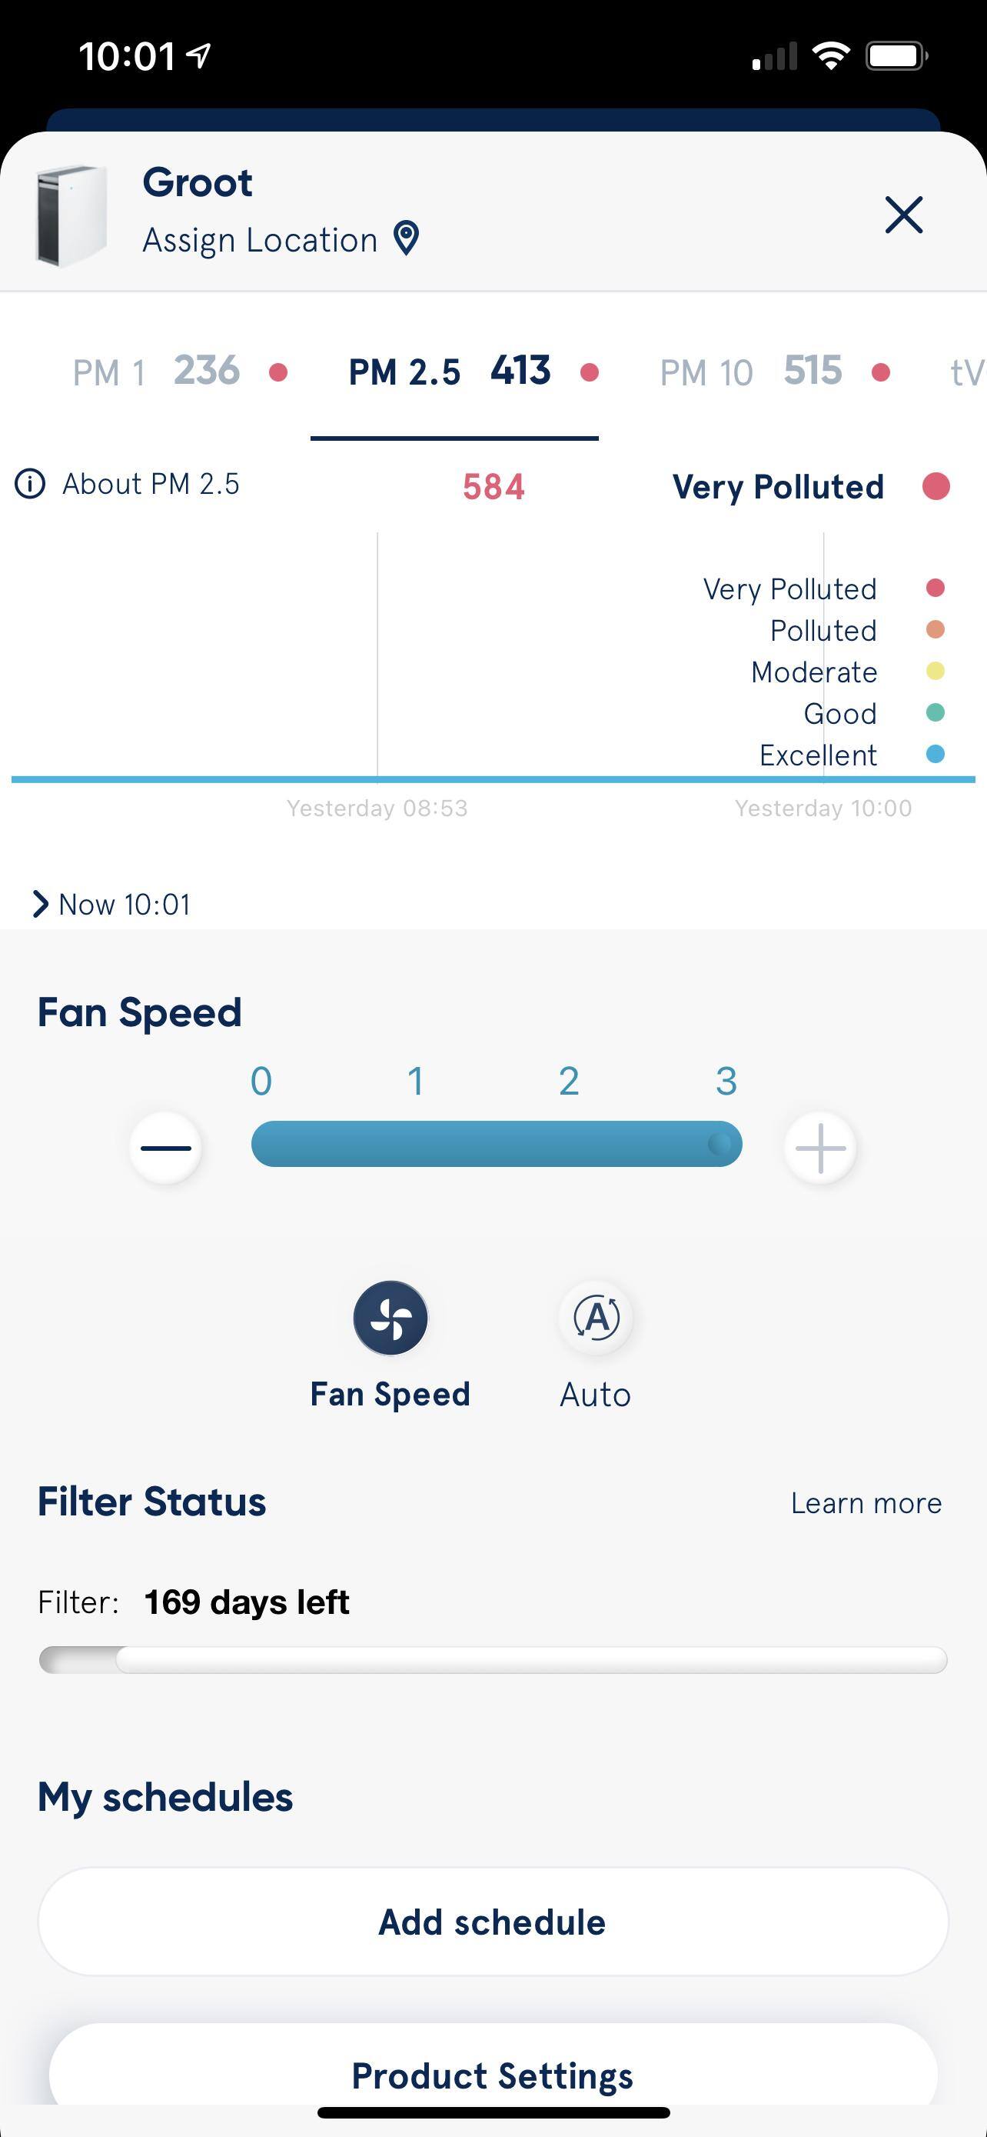Select the PM 1 tab
This screenshot has height=2137, width=987.
[178, 372]
